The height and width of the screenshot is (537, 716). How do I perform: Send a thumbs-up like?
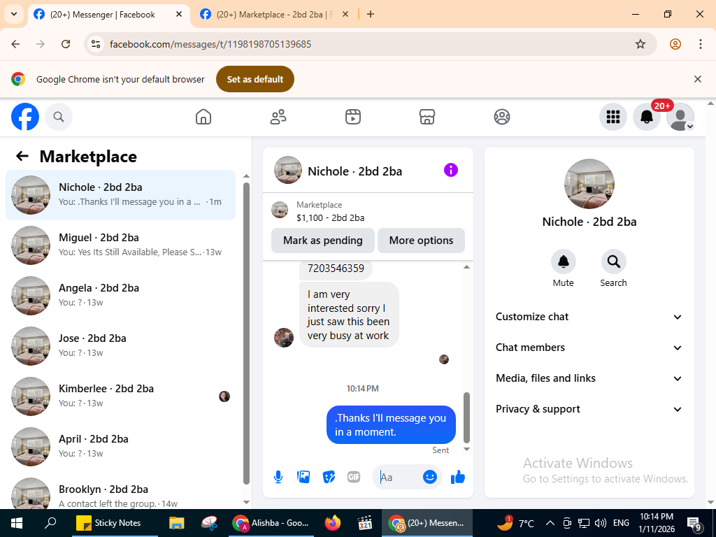[x=457, y=477]
